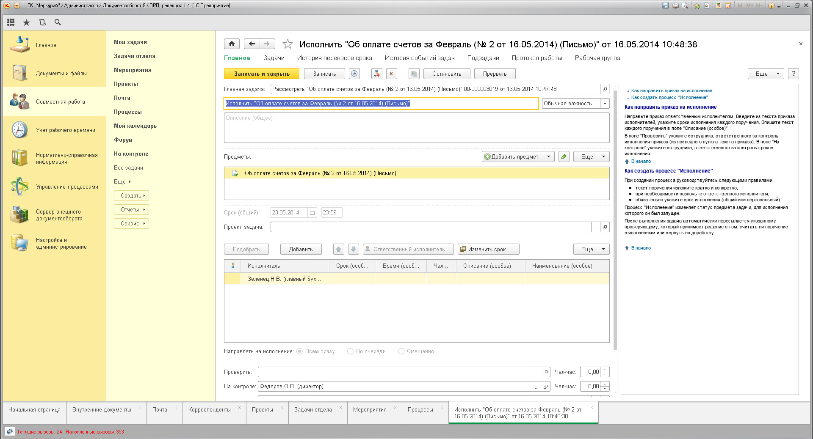Open print preview icon in title bar
The height and width of the screenshot is (439, 813).
pos(685,5)
